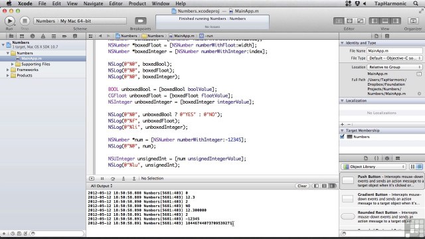Open the Product menu
This screenshot has width=425, height=239.
(137, 3)
